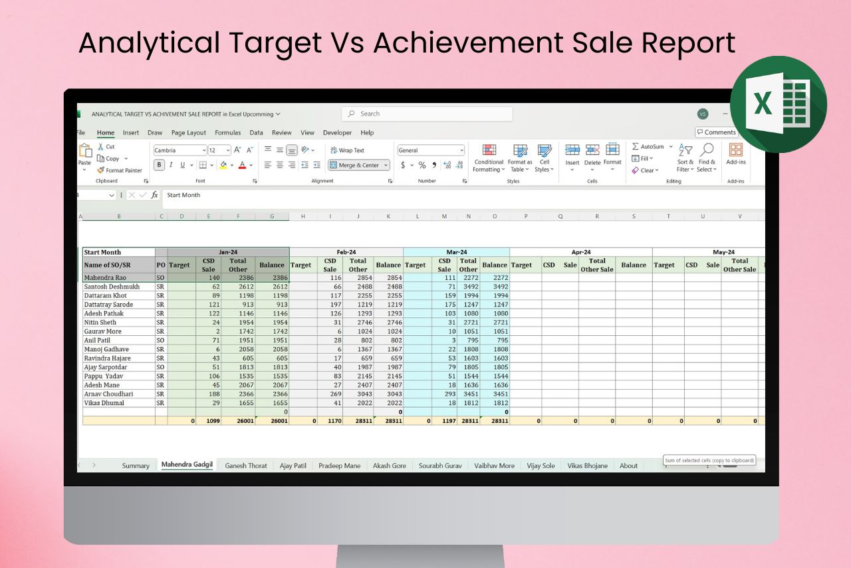
Task: Toggle Bold formatting
Action: click(x=160, y=165)
